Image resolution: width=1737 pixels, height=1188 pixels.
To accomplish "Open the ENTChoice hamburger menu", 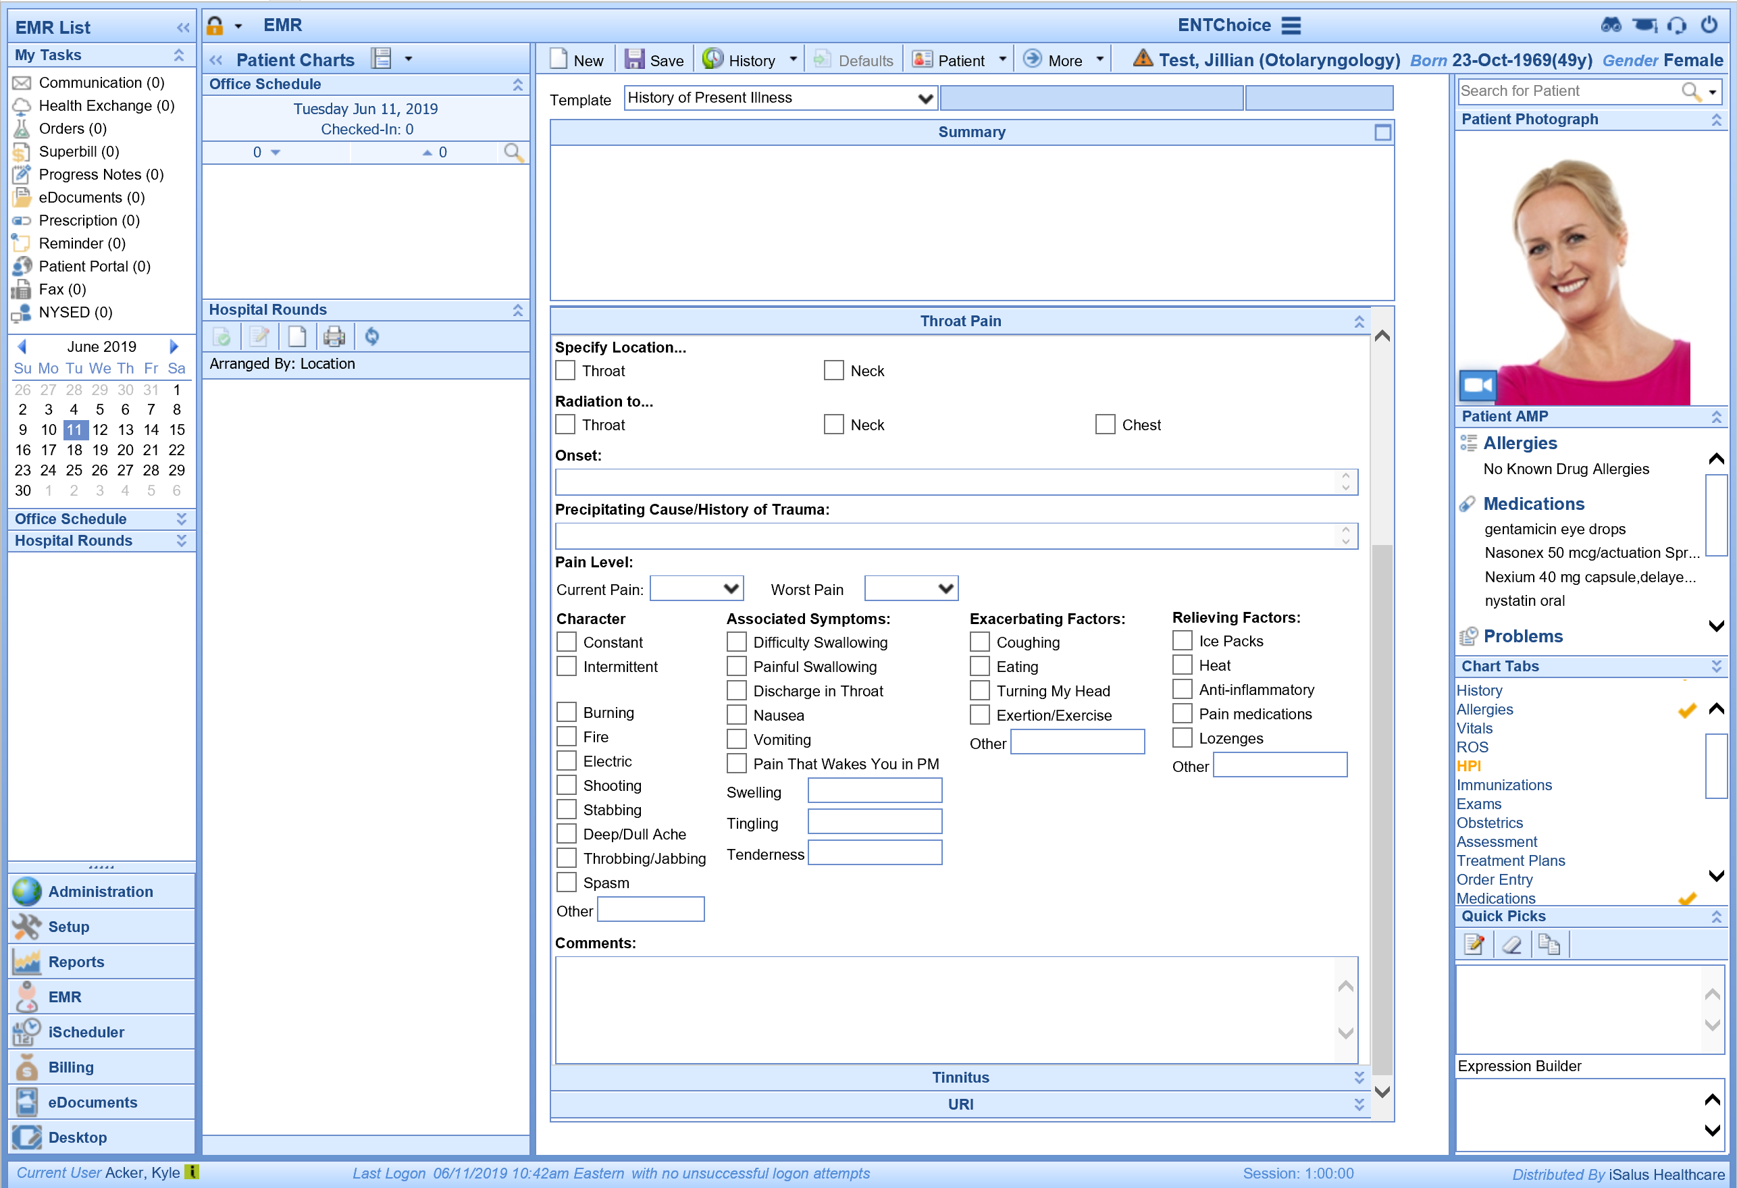I will (1291, 26).
